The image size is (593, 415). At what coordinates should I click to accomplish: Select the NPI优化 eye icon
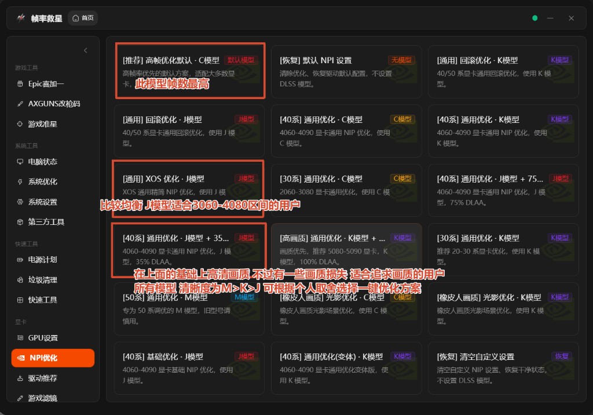21,358
